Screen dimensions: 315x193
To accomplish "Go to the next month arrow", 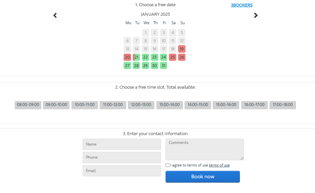I will tap(256, 15).
